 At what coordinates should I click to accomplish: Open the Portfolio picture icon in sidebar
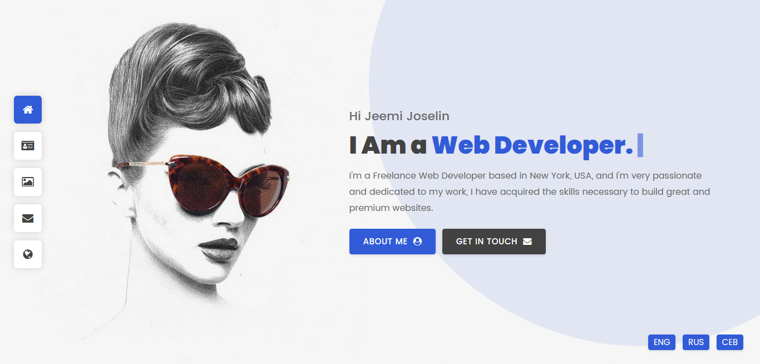click(28, 182)
